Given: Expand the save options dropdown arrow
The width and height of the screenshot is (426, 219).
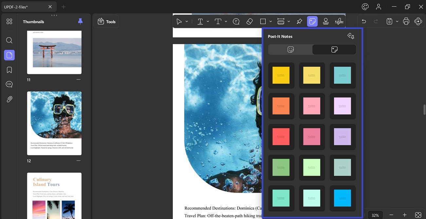Looking at the screenshot, I should (x=397, y=22).
